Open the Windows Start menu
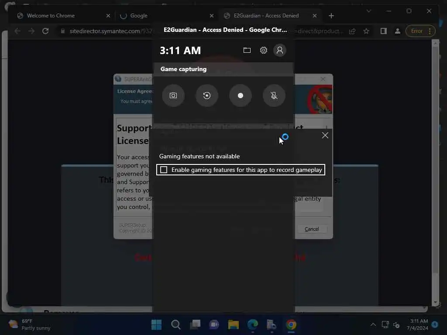Image resolution: width=447 pixels, height=335 pixels. coord(156,325)
